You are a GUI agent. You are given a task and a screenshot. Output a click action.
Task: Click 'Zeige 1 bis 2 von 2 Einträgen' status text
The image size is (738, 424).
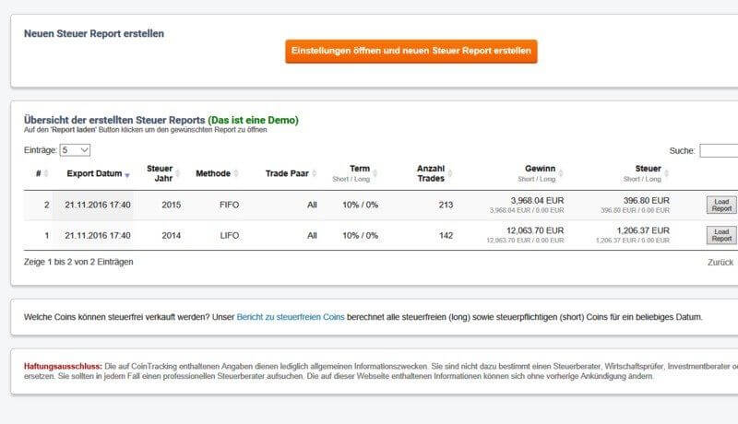[x=78, y=262]
